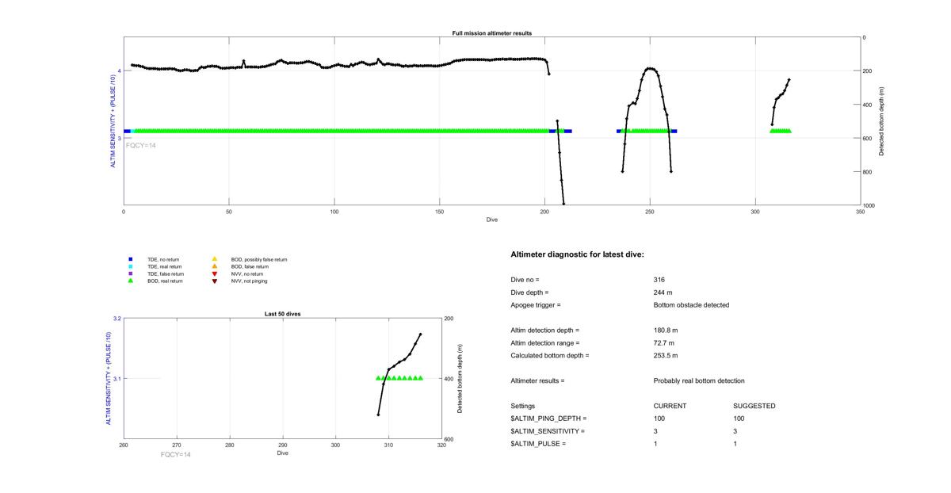Click the purple square TDE false return marker
The width and height of the screenshot is (951, 493).
(130, 273)
